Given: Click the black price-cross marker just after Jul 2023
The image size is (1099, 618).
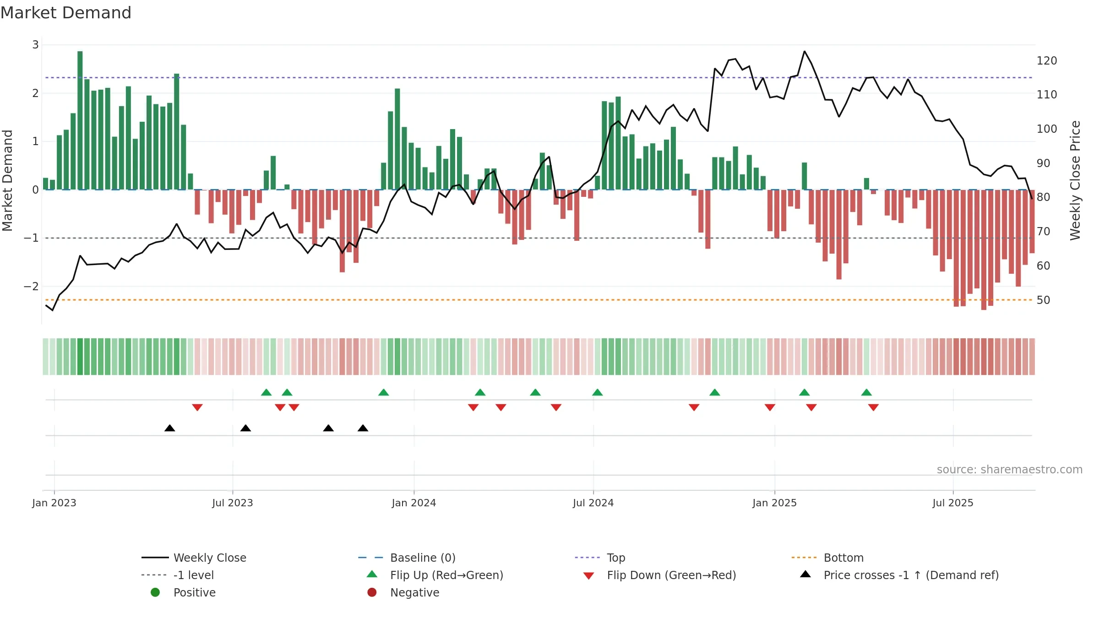Looking at the screenshot, I should pos(245,428).
